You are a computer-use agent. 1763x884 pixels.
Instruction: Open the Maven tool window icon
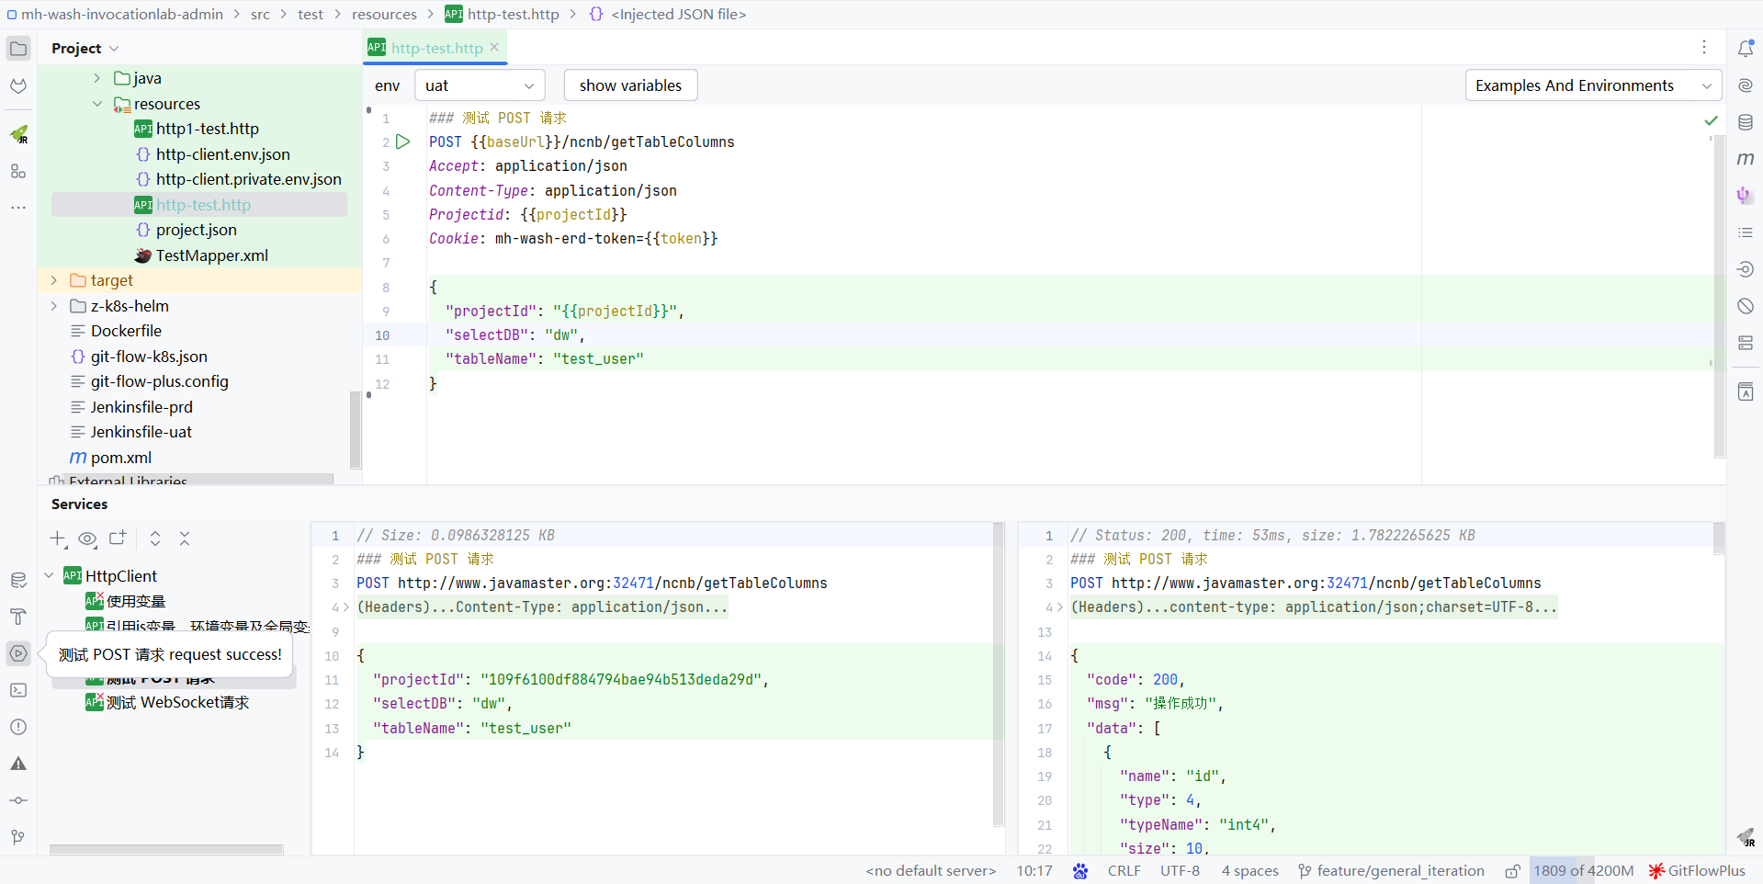point(1746,159)
